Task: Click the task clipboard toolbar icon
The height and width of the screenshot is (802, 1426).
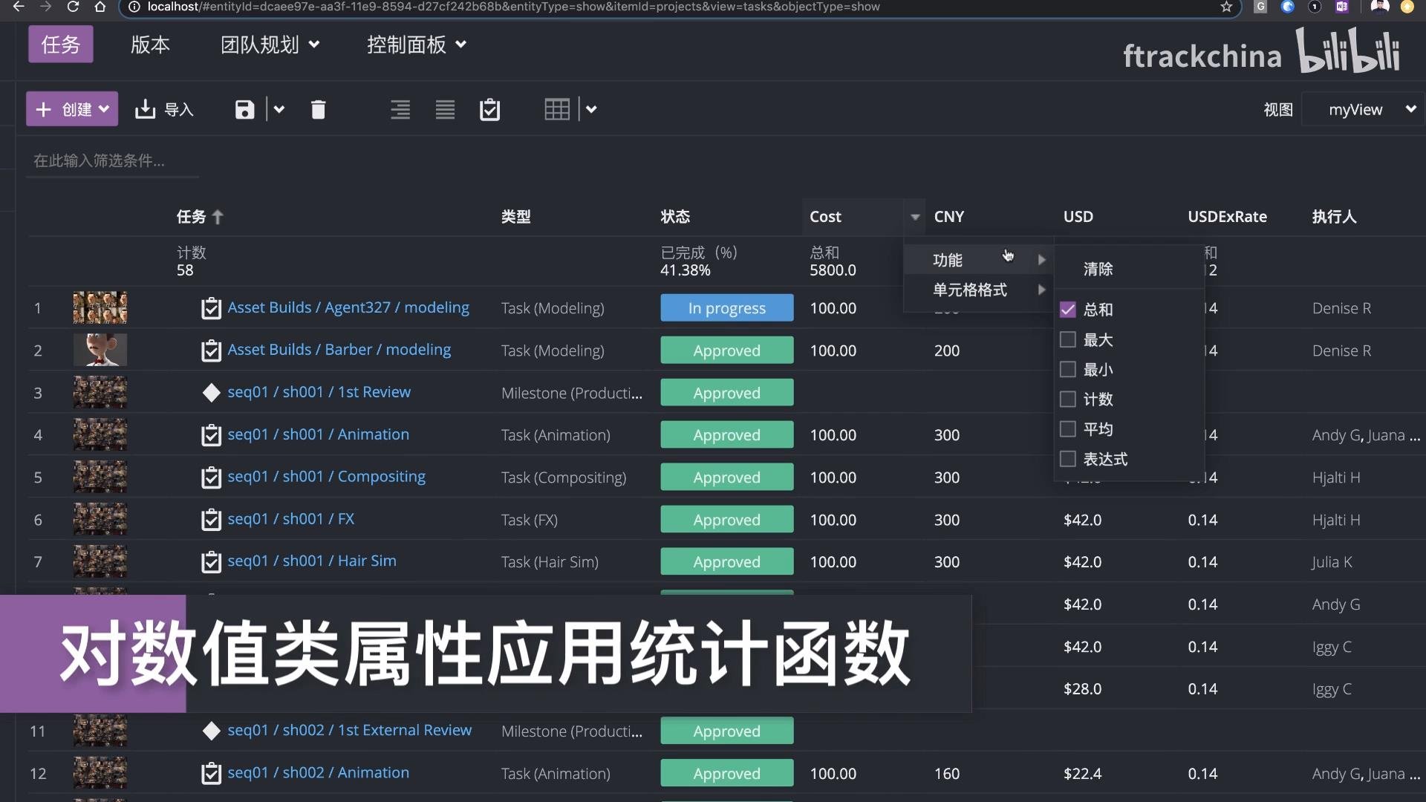Action: (489, 109)
